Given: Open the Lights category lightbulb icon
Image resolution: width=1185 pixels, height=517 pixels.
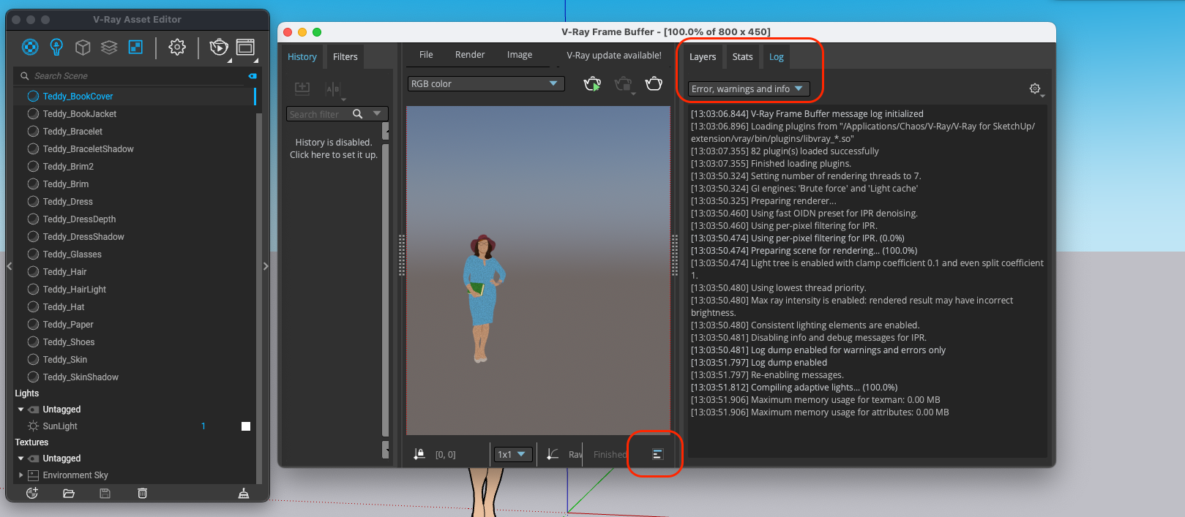Looking at the screenshot, I should point(56,48).
